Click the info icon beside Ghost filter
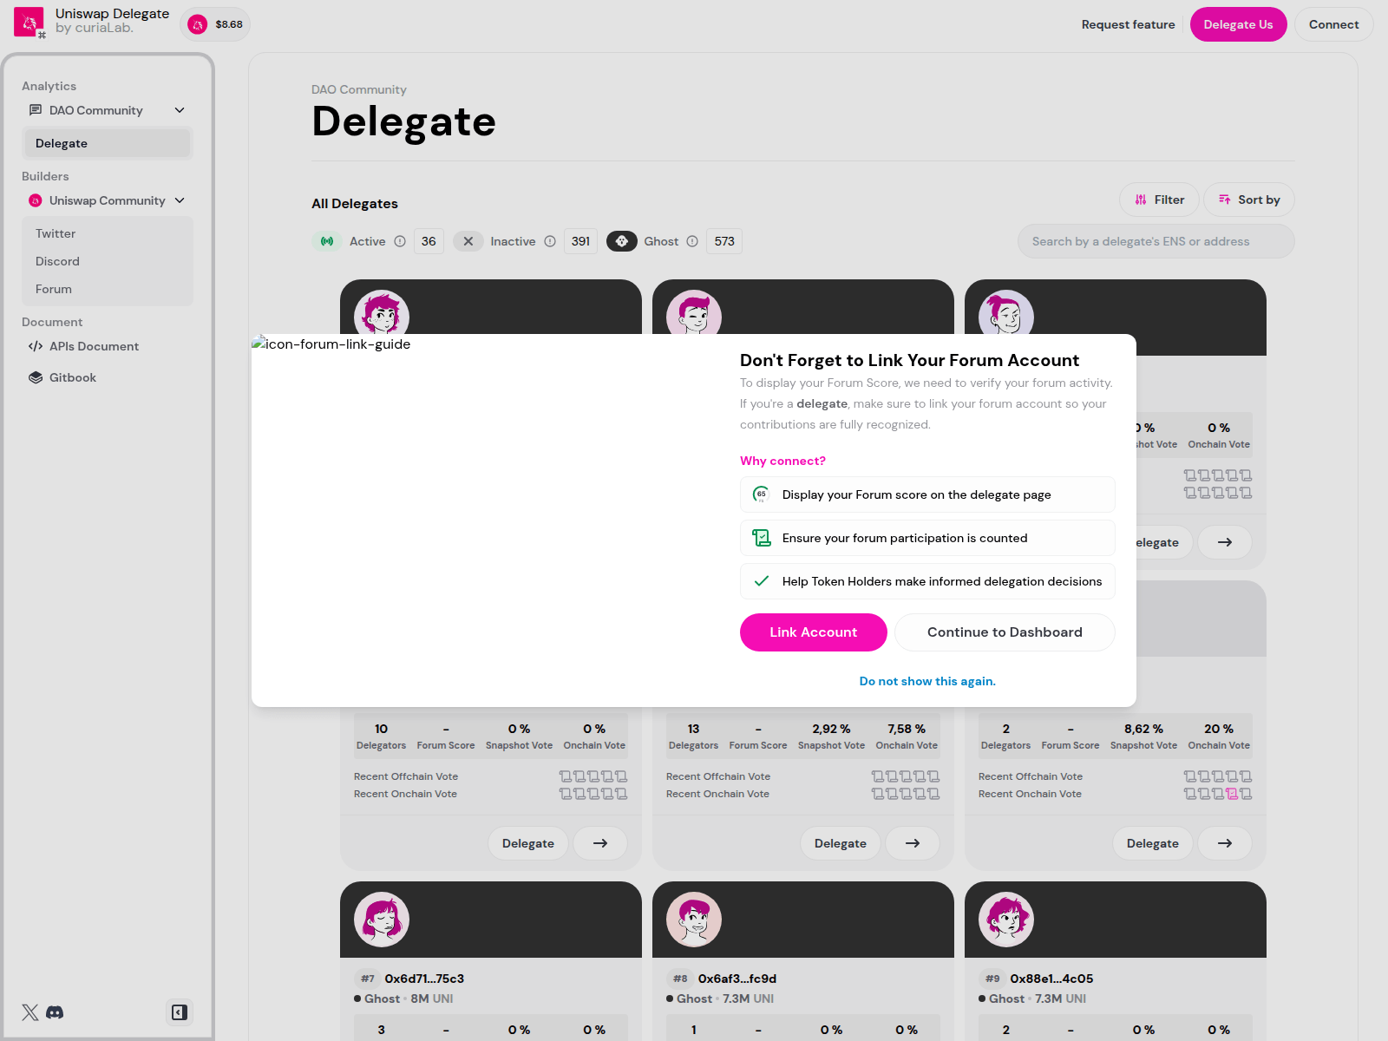Viewport: 1388px width, 1041px height. (x=692, y=241)
